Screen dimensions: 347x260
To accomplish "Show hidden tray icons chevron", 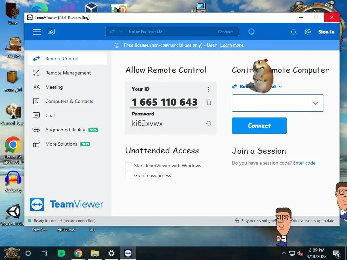I will [x=284, y=253].
